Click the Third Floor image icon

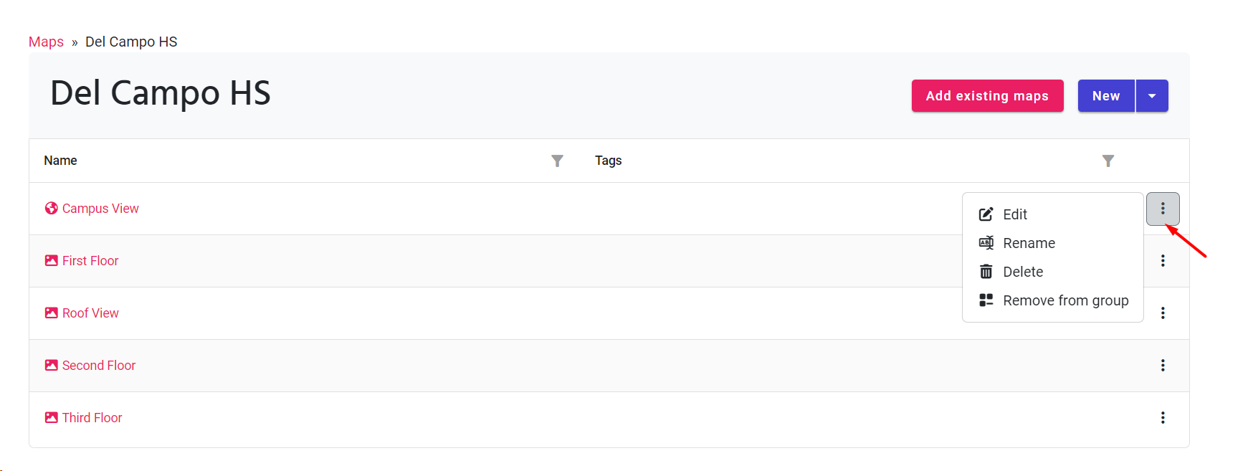pos(51,418)
